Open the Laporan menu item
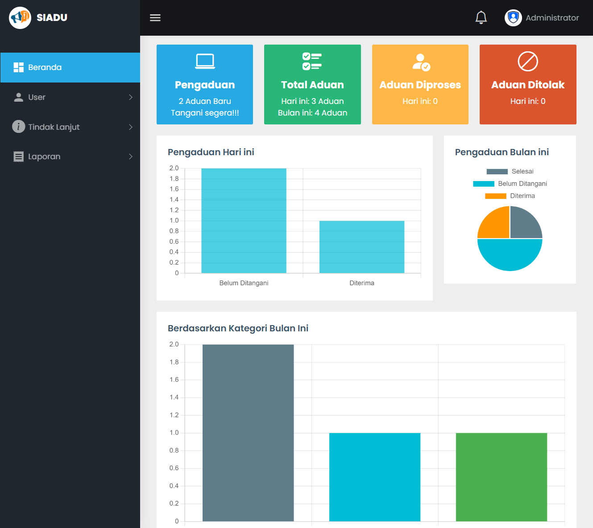 tap(44, 157)
